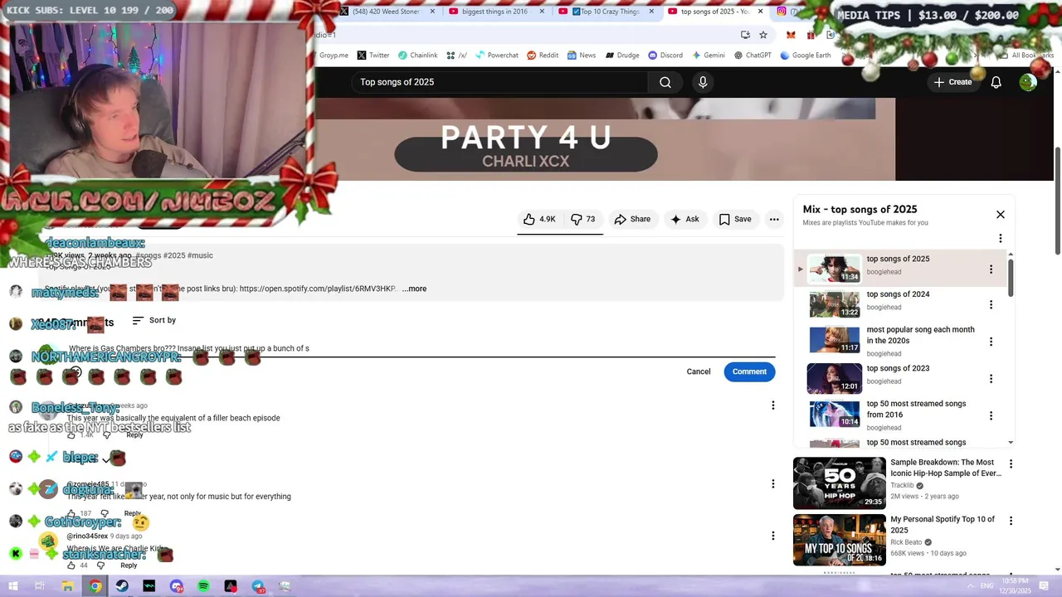The width and height of the screenshot is (1062, 597).
Task: Open MetaMask fox extension icon
Action: coord(791,35)
